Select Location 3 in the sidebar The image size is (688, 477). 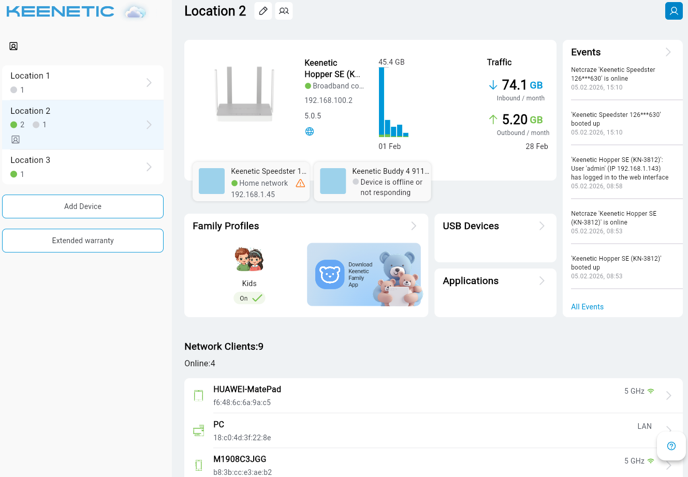[x=83, y=167]
